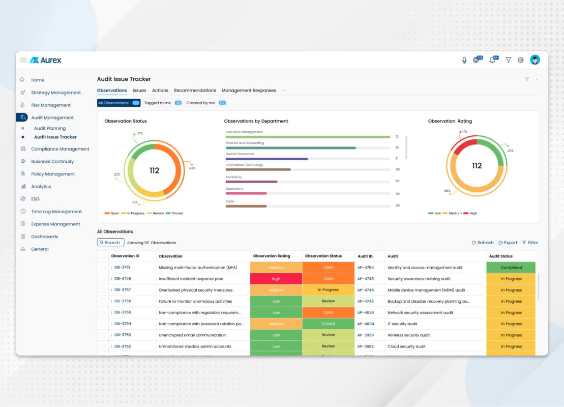Switch to the Issues tab
Screen dimensions: 564x407
(x=139, y=91)
